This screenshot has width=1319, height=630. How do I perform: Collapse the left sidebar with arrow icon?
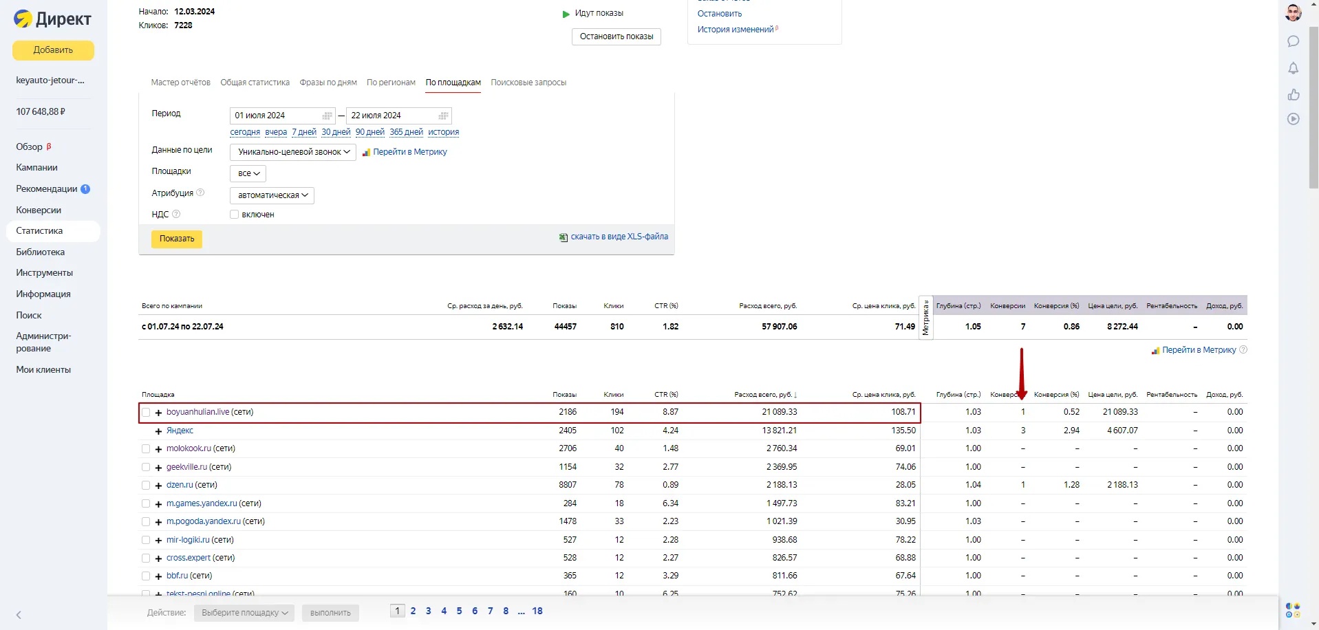[x=19, y=615]
